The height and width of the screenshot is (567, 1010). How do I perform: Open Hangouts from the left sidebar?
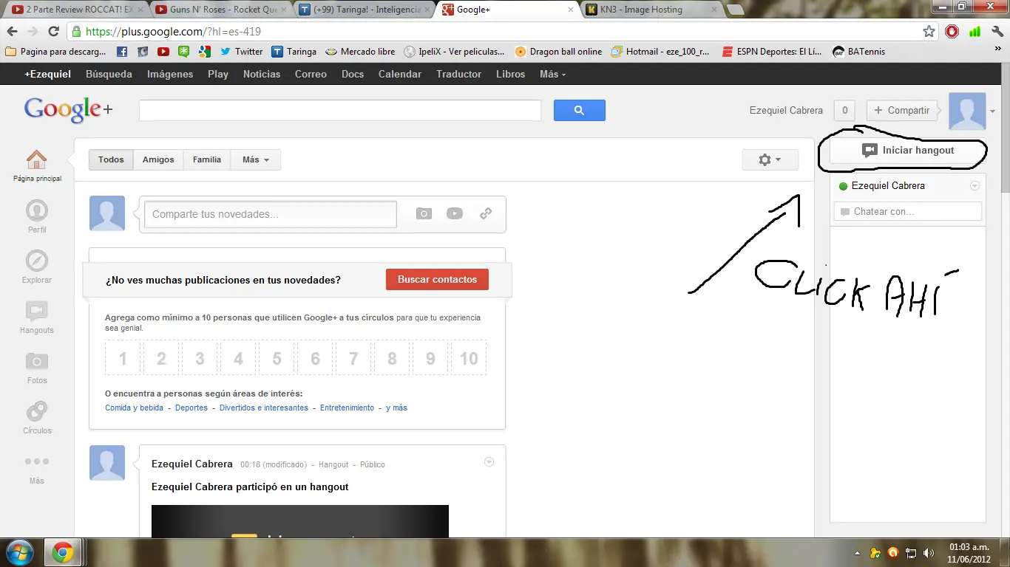click(37, 317)
